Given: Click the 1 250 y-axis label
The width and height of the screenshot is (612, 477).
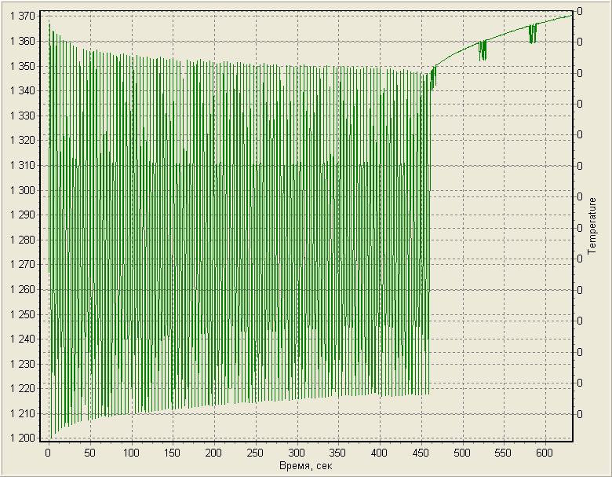Looking at the screenshot, I should (x=22, y=314).
